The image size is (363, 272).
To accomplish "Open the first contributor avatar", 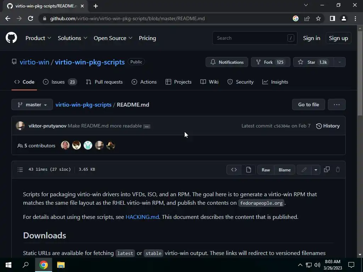I will click(x=65, y=145).
